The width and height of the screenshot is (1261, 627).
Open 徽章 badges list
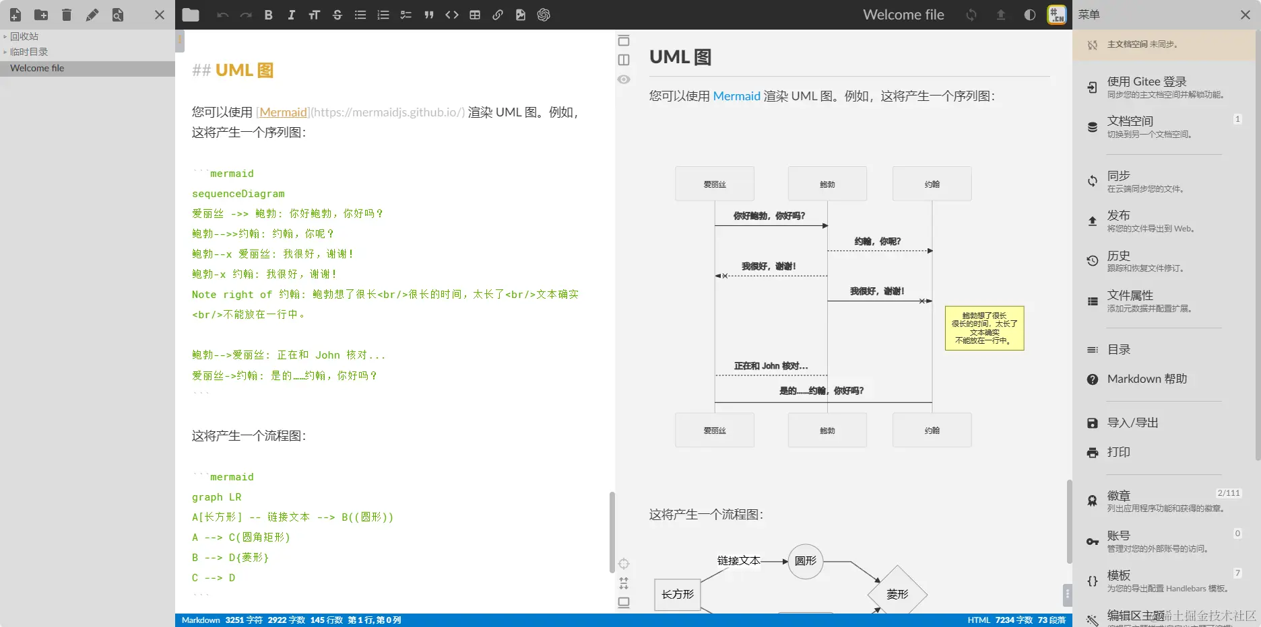pos(1163,501)
